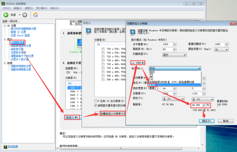Screen dimensions: 237x152
Task: Open 通过预览调整图像设置 in the task tree
Action: click(x=23, y=29)
